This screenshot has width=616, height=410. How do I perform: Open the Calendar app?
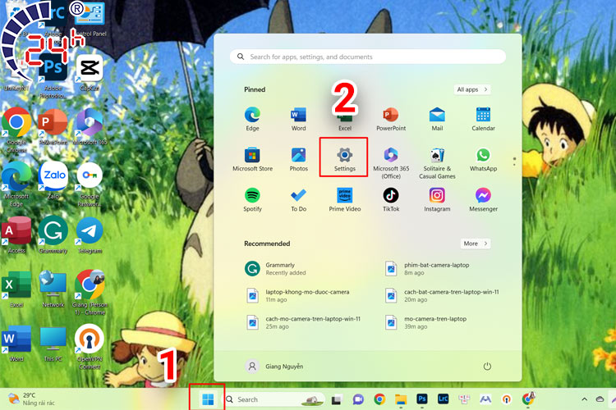click(x=483, y=118)
